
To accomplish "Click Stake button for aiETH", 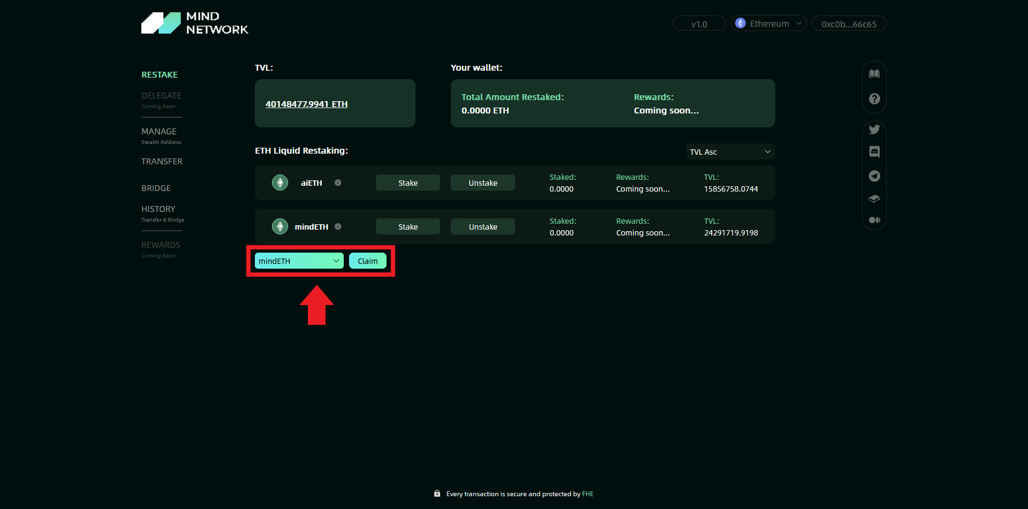I will 407,183.
